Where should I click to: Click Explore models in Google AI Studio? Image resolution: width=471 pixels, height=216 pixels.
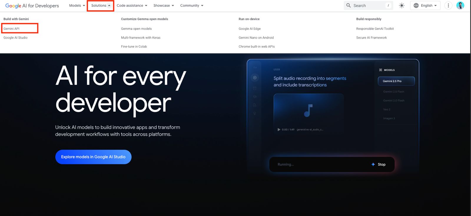click(x=93, y=157)
